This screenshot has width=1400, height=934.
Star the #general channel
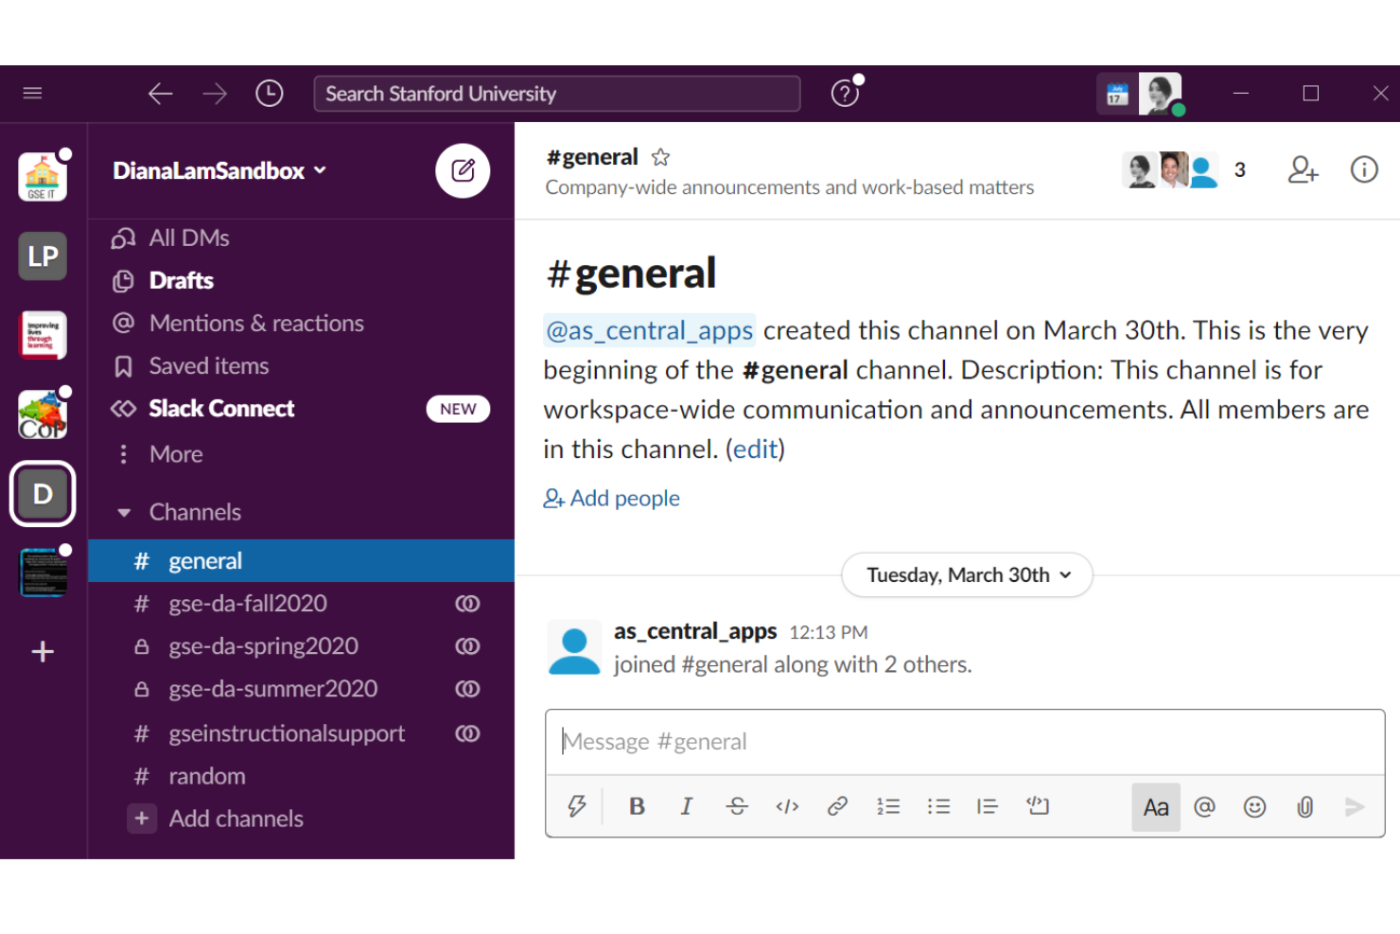[659, 157]
